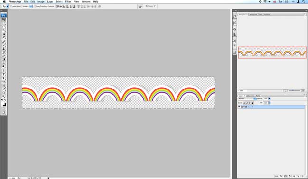The height and width of the screenshot is (179, 308).
Task: Select the Healing Brush tool
Action: pos(4,42)
